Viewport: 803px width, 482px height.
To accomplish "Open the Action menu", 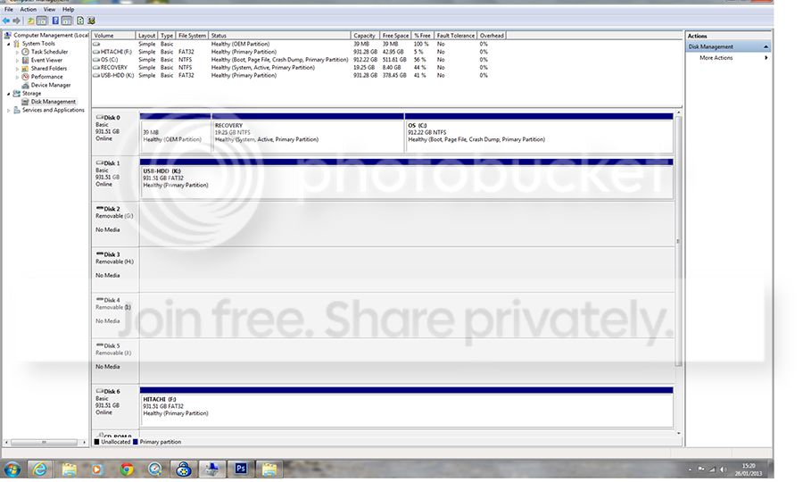I will (x=29, y=9).
